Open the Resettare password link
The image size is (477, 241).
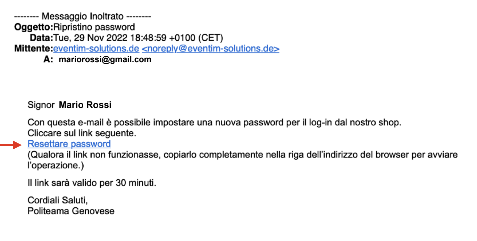[x=69, y=144]
